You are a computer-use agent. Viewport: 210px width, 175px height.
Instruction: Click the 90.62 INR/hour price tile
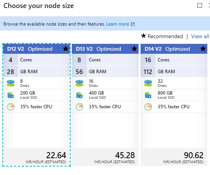tap(174, 157)
